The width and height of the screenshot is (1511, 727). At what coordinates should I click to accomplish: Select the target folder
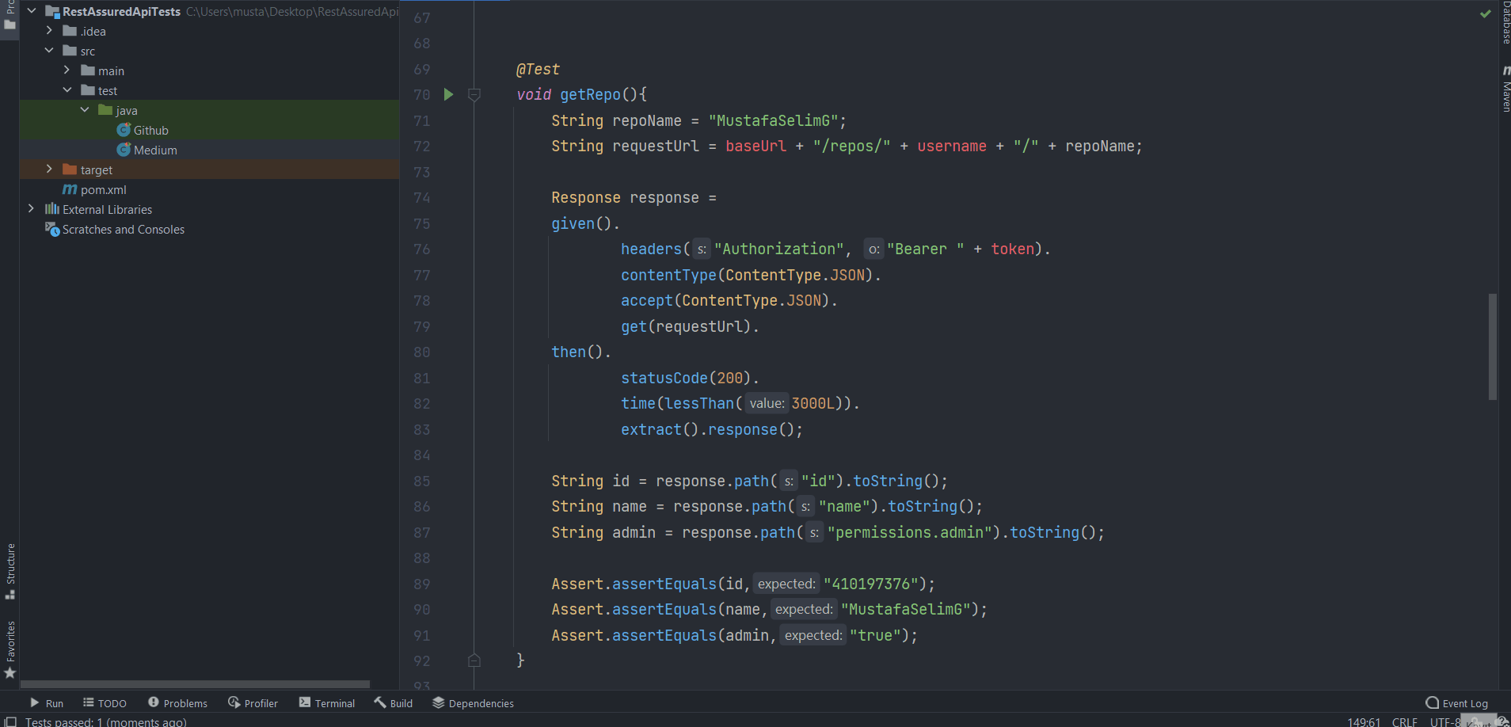(88, 169)
